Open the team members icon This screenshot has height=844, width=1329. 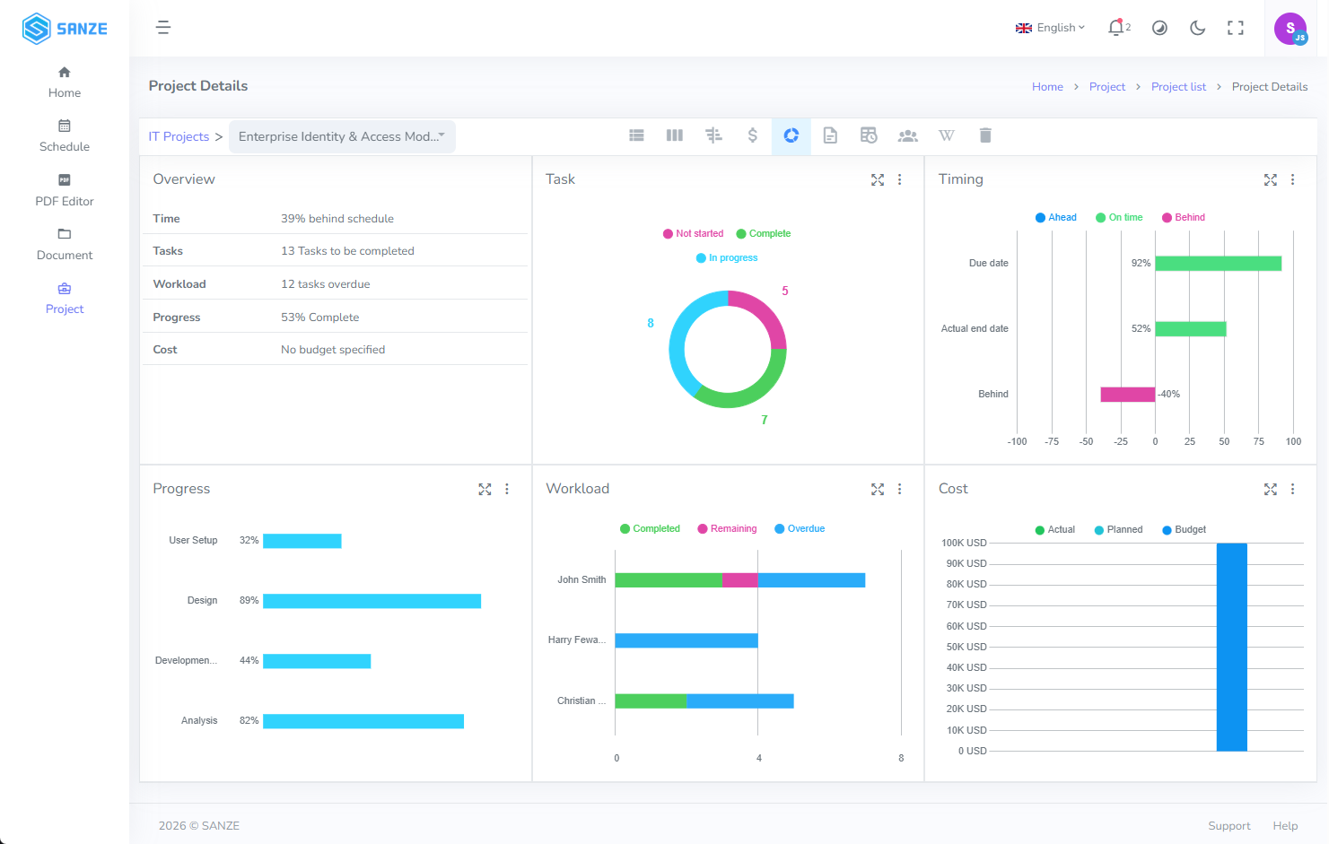(x=908, y=135)
